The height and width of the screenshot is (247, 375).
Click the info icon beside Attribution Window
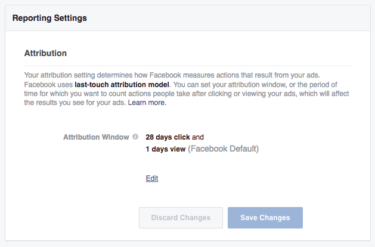coord(135,137)
